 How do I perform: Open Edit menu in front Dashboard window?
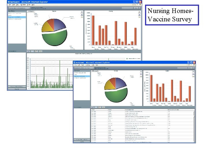(x=79, y=65)
